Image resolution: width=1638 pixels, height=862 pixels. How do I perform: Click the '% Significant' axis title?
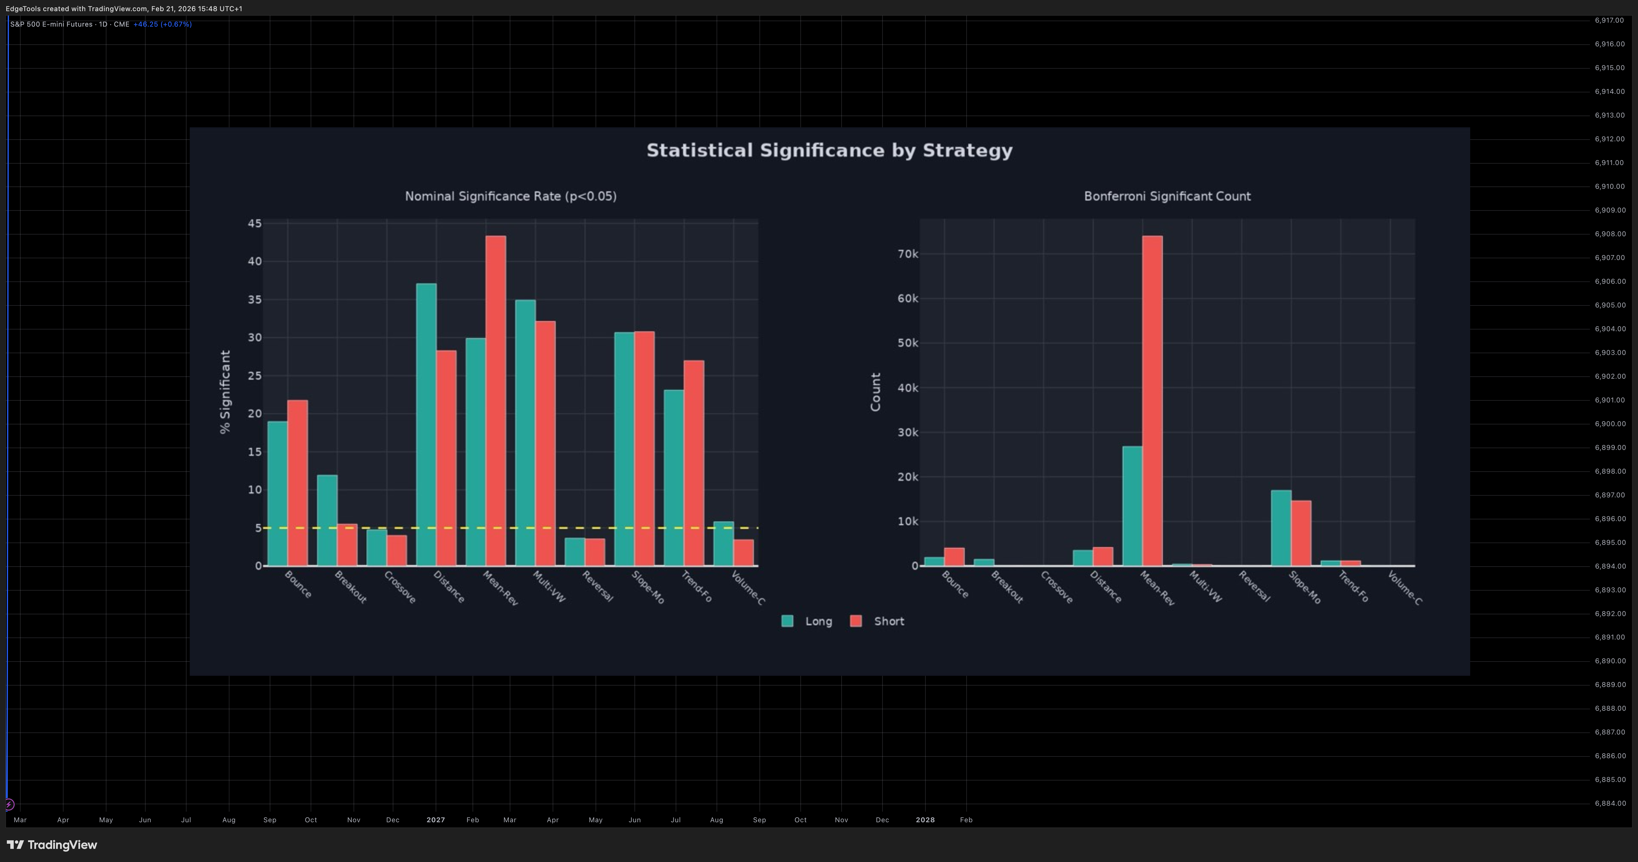(225, 392)
